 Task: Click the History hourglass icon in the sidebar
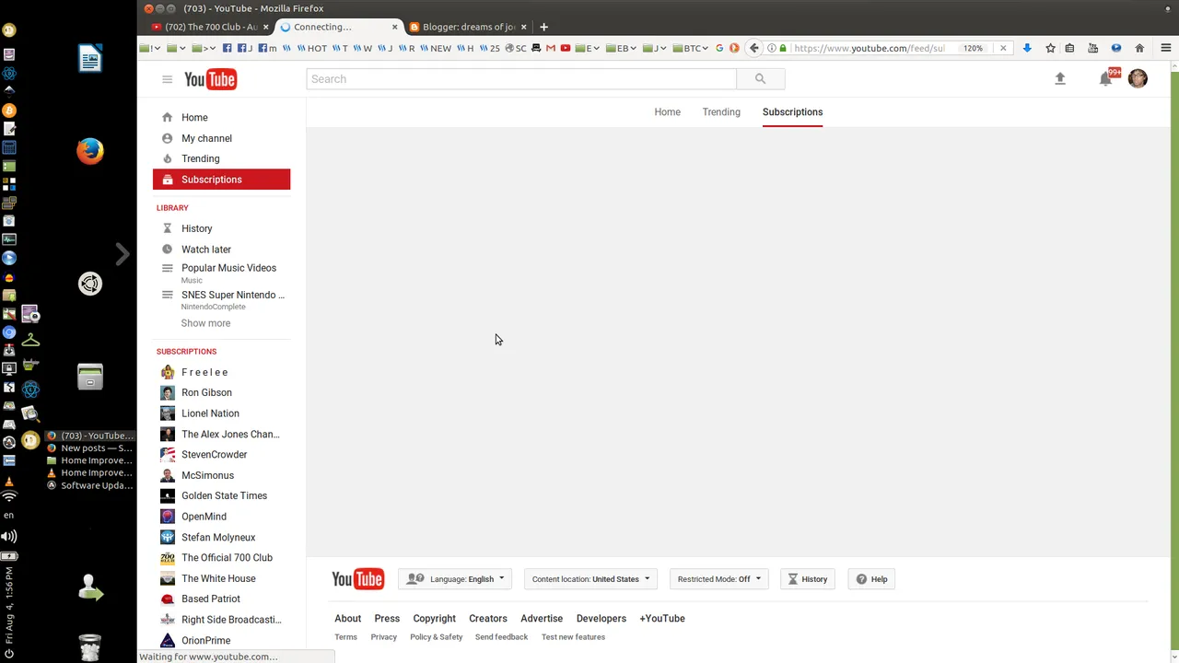(167, 228)
